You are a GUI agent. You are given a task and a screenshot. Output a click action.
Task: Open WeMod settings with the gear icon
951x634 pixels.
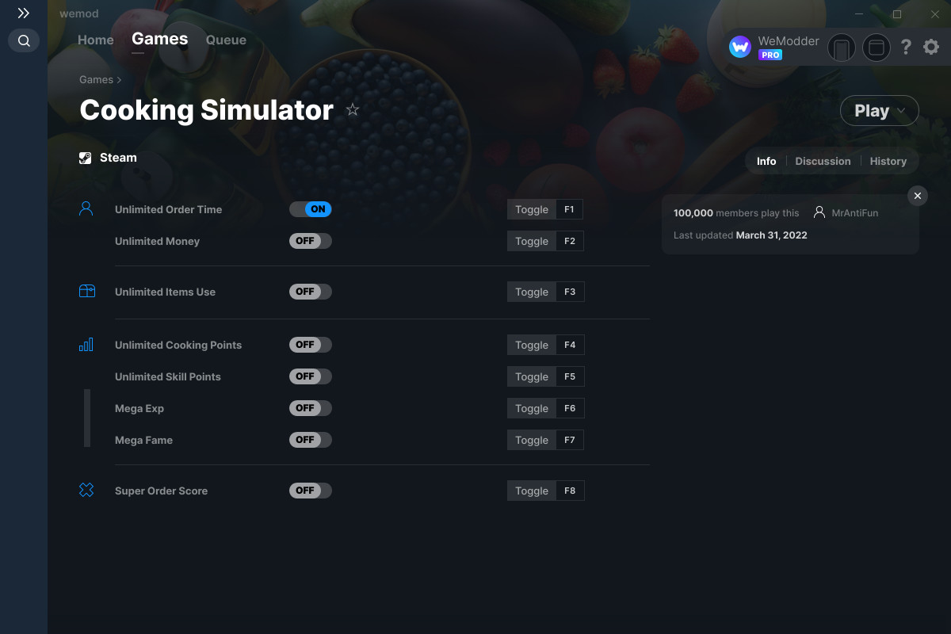click(930, 47)
